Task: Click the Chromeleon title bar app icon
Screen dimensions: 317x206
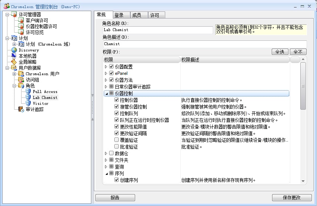Action: coord(6,6)
